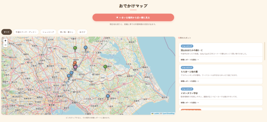
Task: Click the ららぽーと柏の葉 card title
Action: [189, 72]
